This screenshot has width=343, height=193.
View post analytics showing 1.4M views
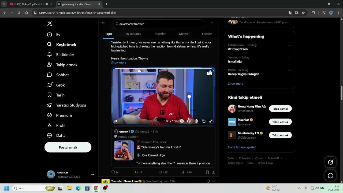point(187,172)
